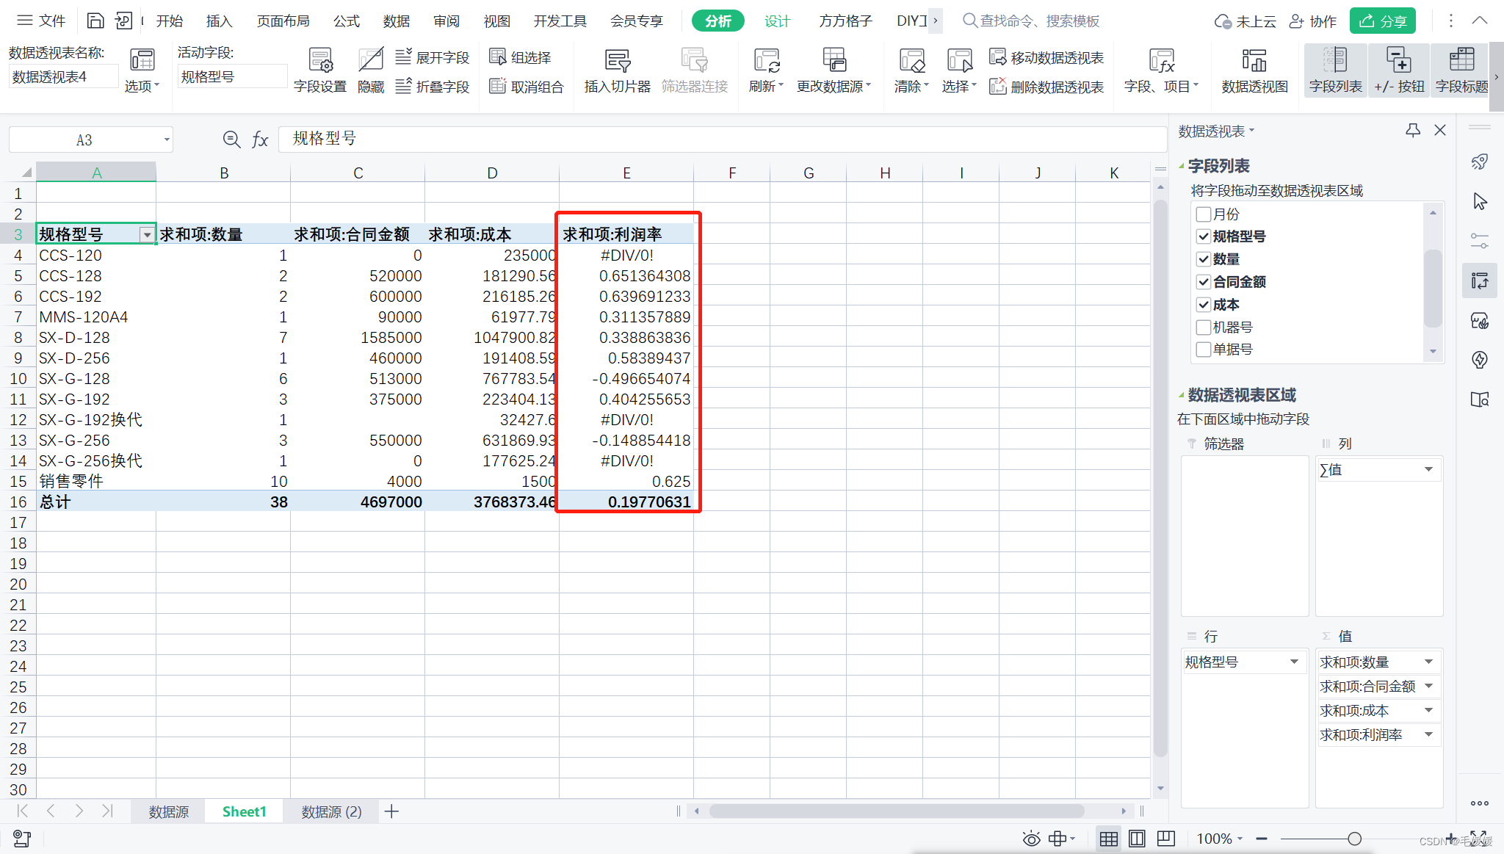Click Ungroup (取消组合)
The image size is (1504, 854).
tap(527, 87)
